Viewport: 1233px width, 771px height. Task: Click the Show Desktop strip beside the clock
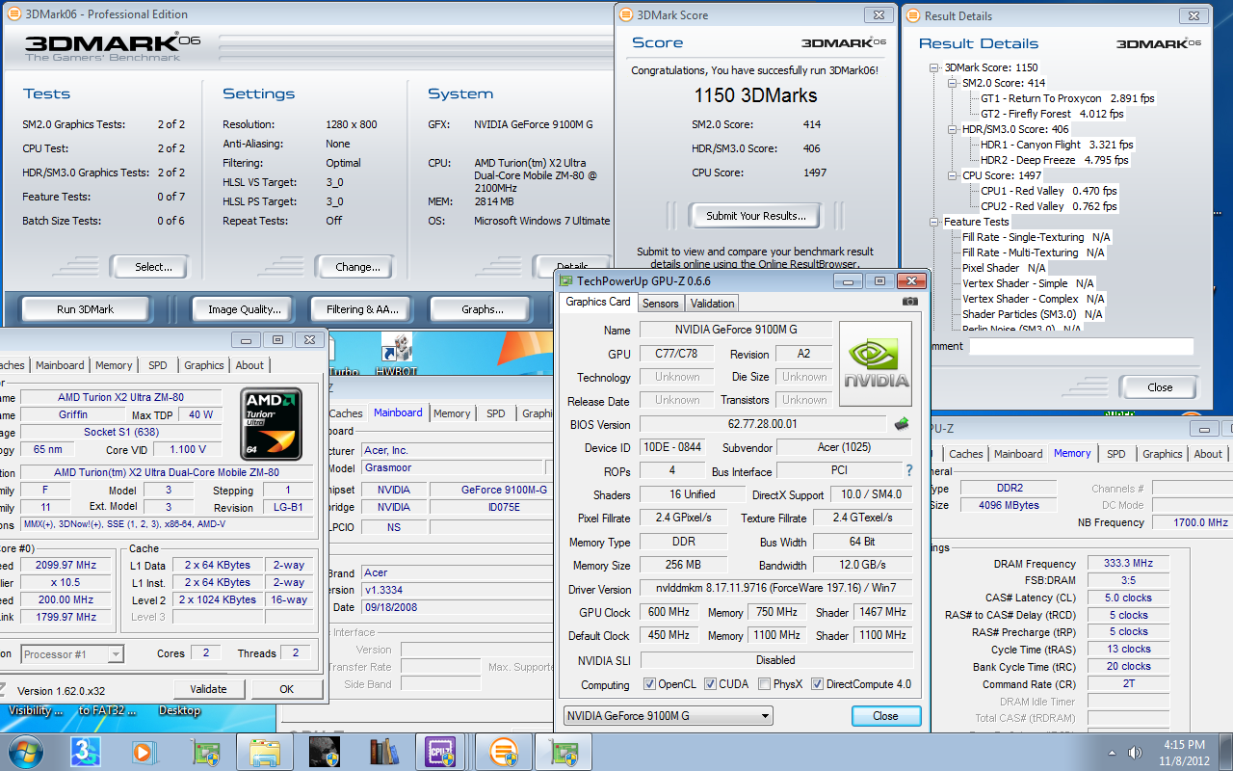pos(1225,752)
